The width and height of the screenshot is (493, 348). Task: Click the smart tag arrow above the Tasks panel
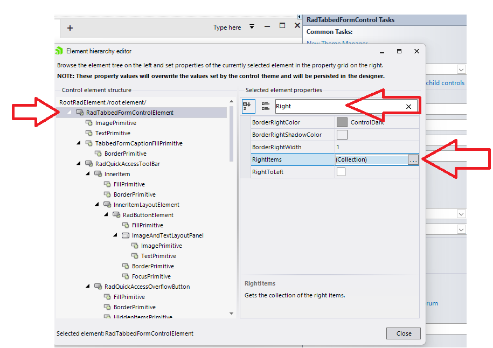coord(300,17)
